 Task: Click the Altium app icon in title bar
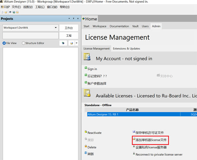[1, 2]
